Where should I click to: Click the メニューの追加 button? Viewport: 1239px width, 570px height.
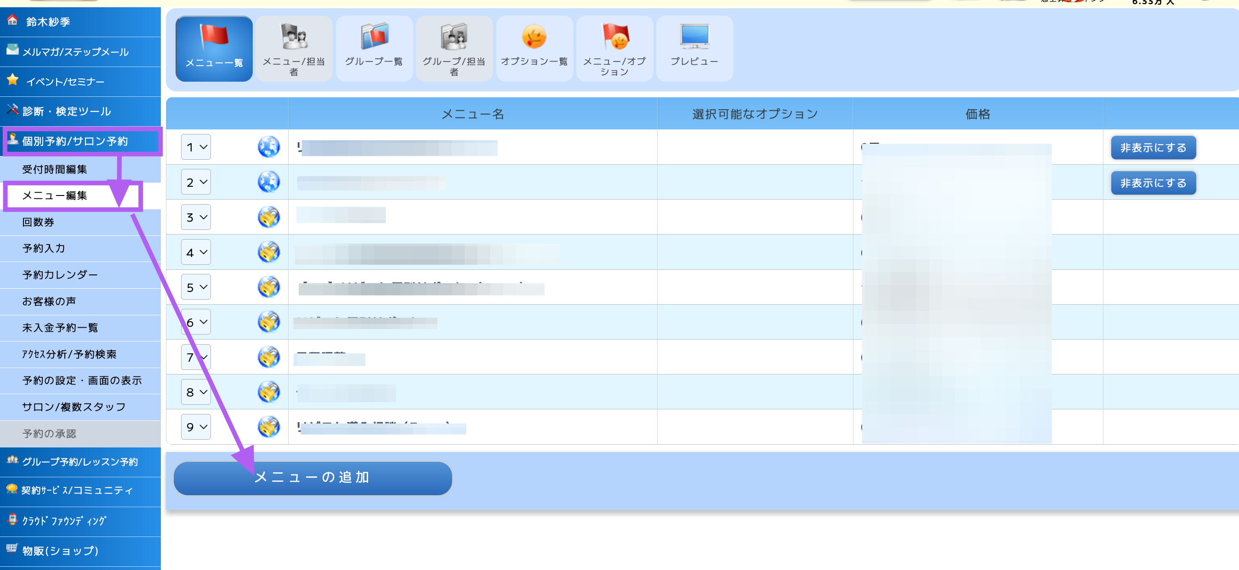click(312, 477)
